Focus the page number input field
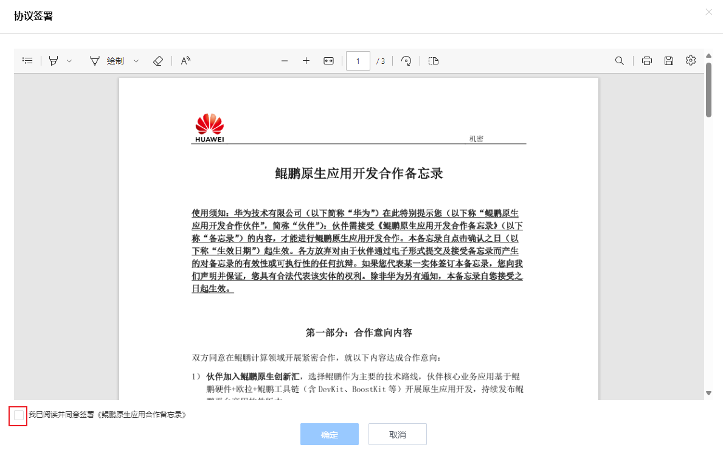Viewport: 723px width, 453px height. 358,61
